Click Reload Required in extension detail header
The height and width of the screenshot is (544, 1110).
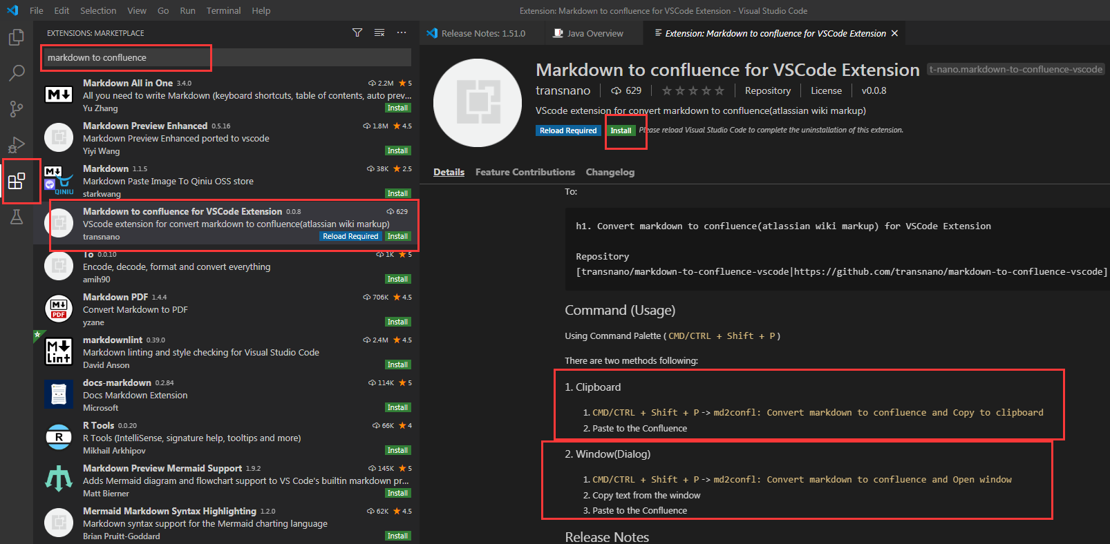[x=568, y=130]
